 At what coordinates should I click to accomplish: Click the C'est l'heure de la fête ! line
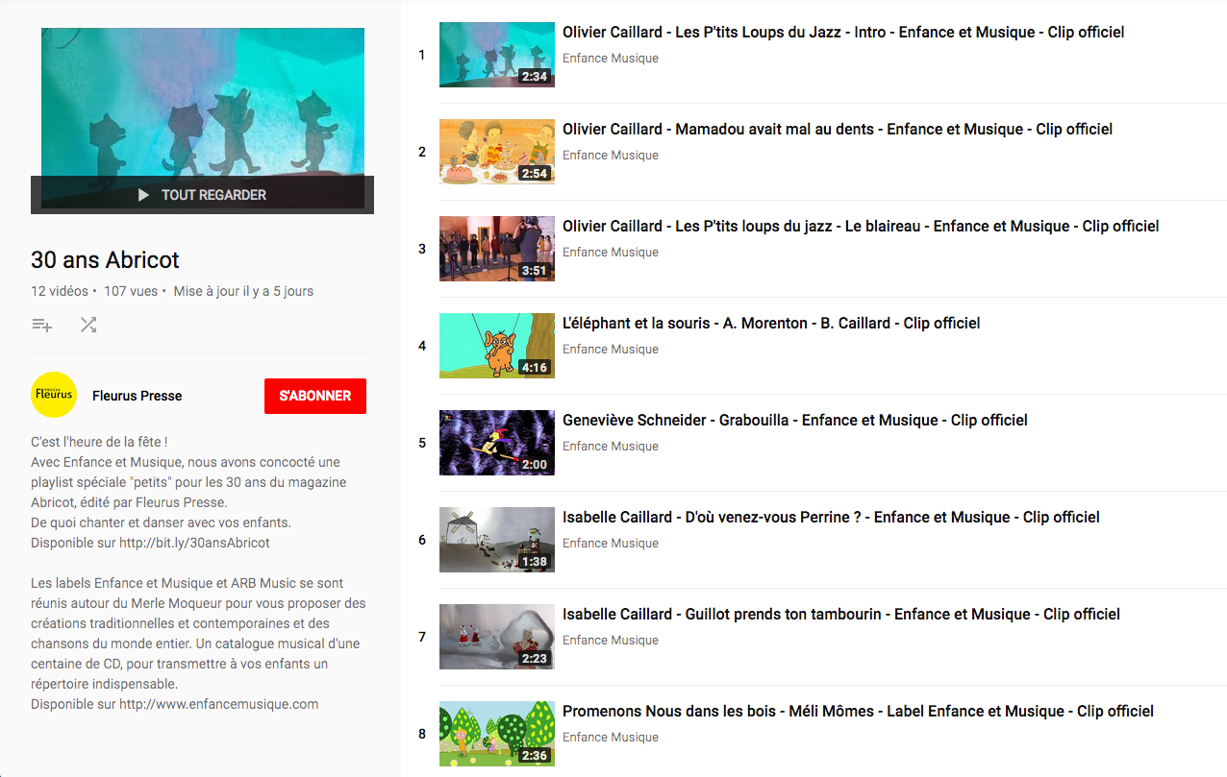click(99, 442)
